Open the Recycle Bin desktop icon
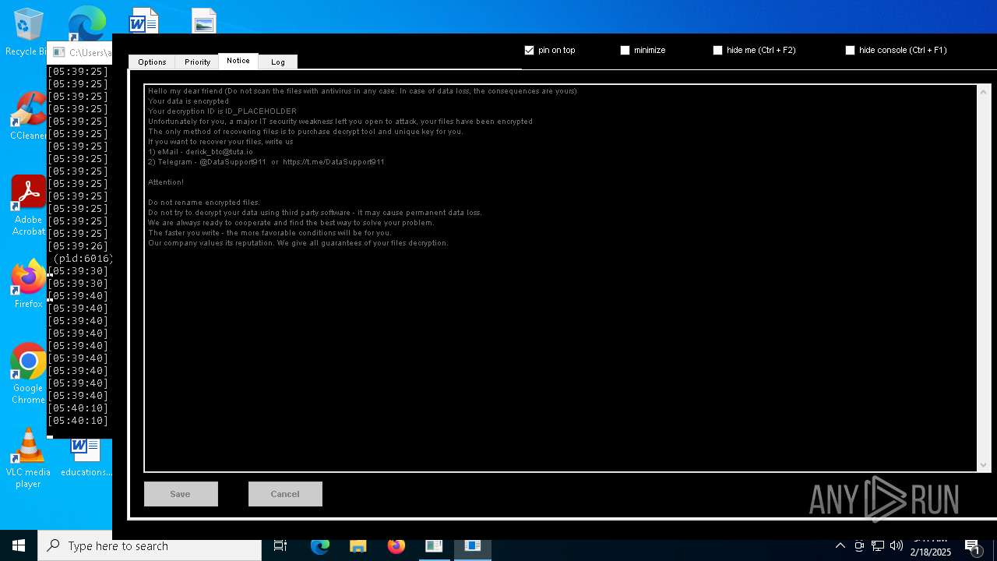 coord(28,31)
